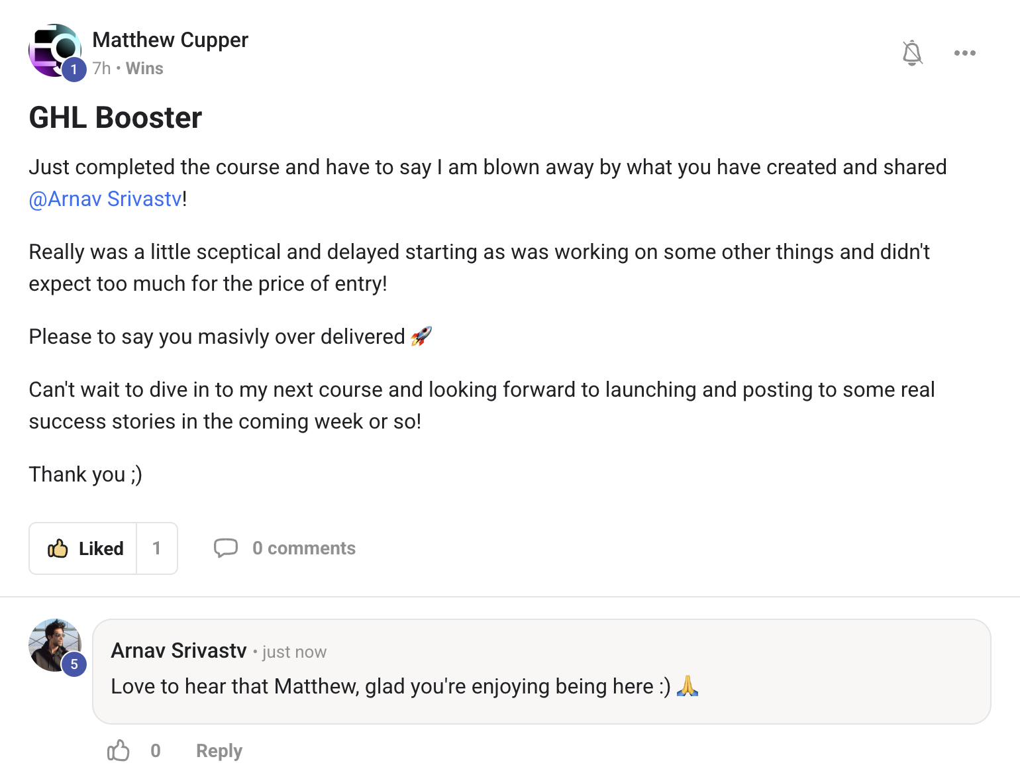Click the GHL Booster post title
This screenshot has width=1020, height=767.
115,118
